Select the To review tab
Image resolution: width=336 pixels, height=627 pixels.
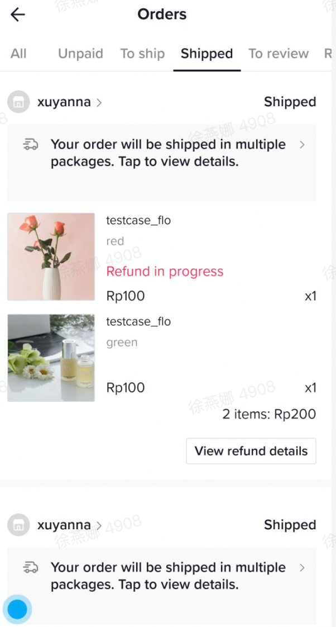coord(279,54)
